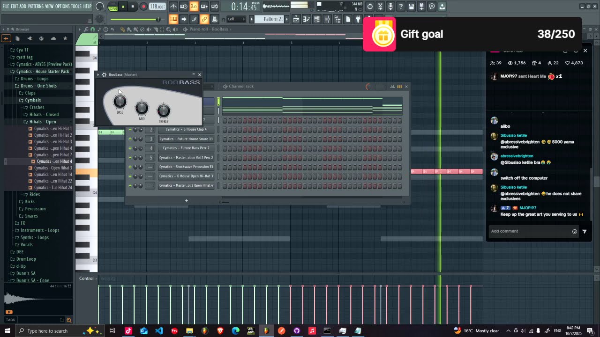Turn the BooBass BASS knob

pos(120,101)
